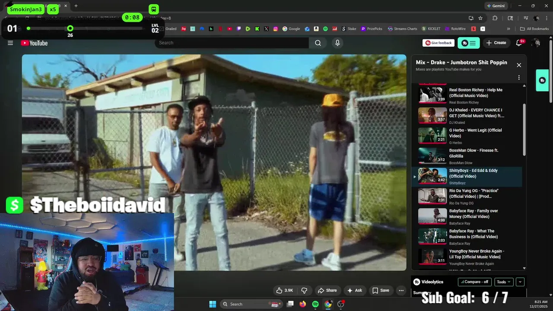This screenshot has width=553, height=311.
Task: Open the Chrome media control icon
Action: coord(526,18)
